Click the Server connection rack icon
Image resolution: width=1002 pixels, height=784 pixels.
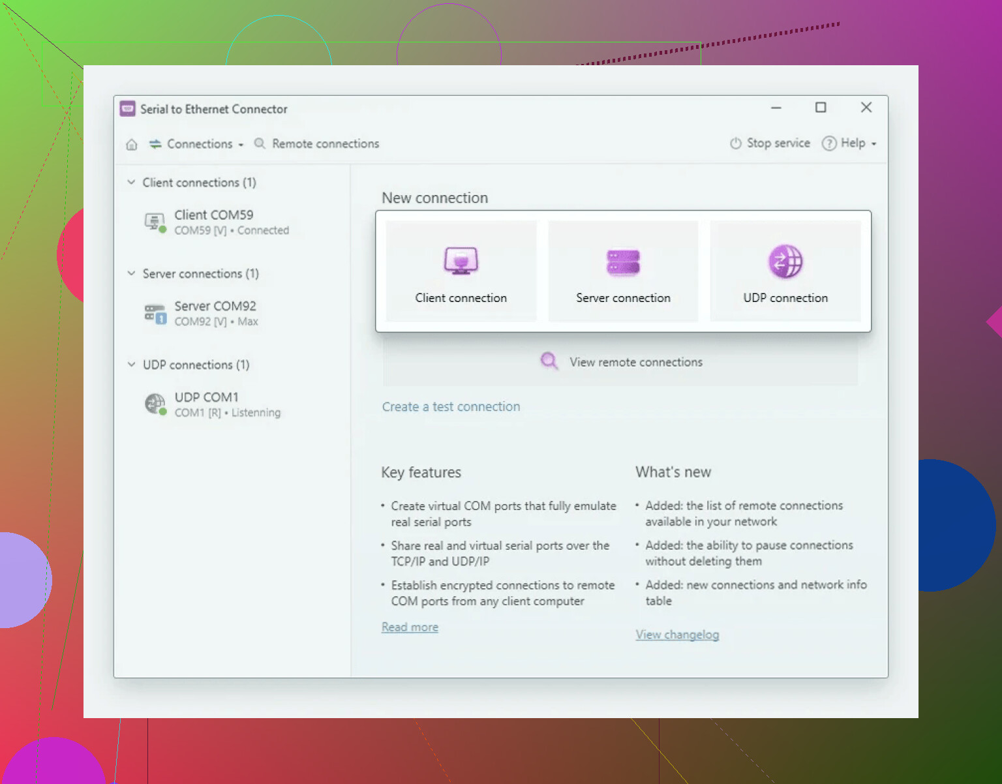coord(623,262)
